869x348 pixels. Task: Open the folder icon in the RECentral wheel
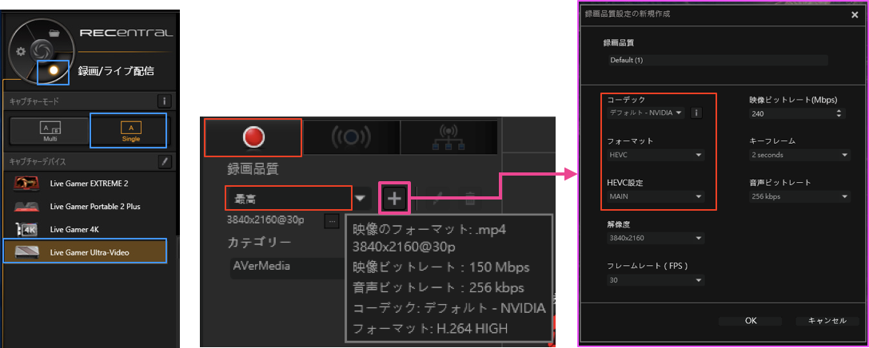[54, 33]
